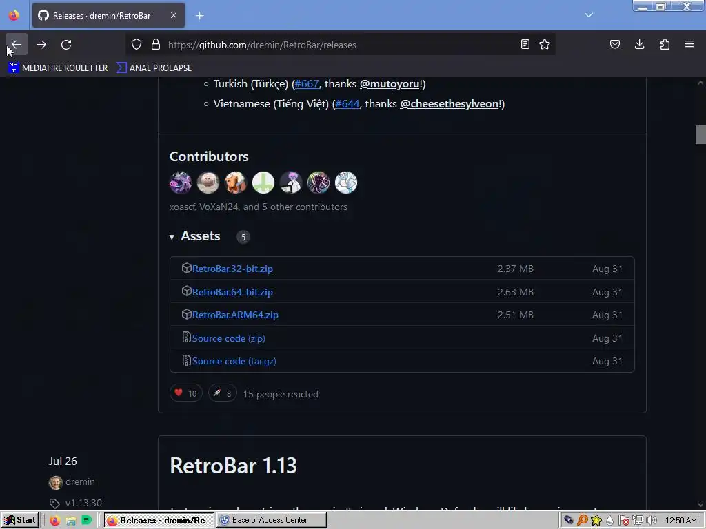Click the browser forward arrow
706x529 pixels.
point(41,45)
